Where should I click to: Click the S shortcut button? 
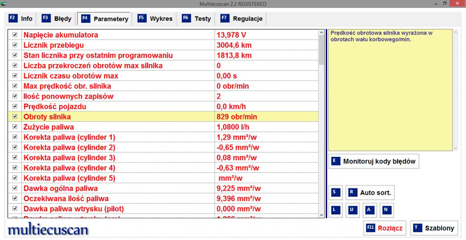[x=335, y=192]
